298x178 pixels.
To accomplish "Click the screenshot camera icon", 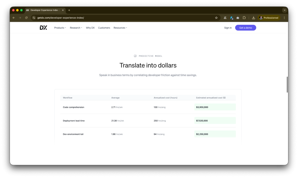I will point(238,18).
